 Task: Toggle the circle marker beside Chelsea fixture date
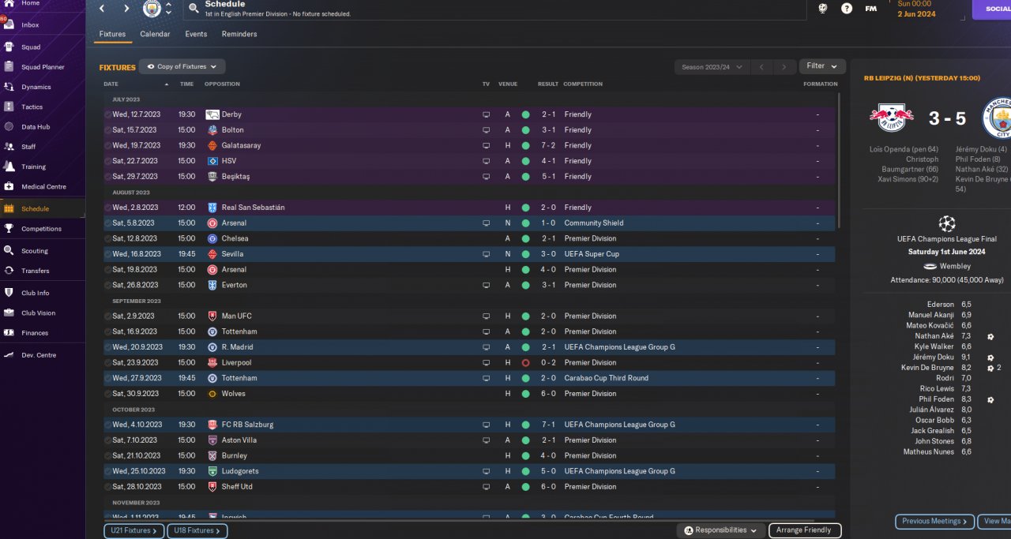point(107,238)
